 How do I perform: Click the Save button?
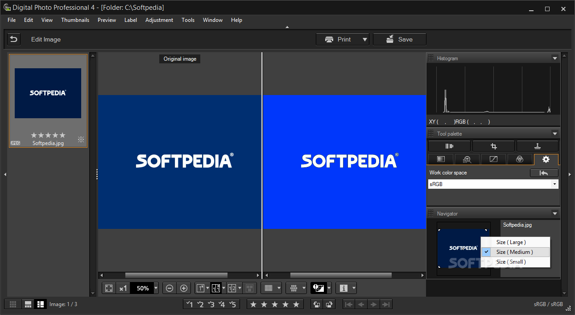click(400, 39)
